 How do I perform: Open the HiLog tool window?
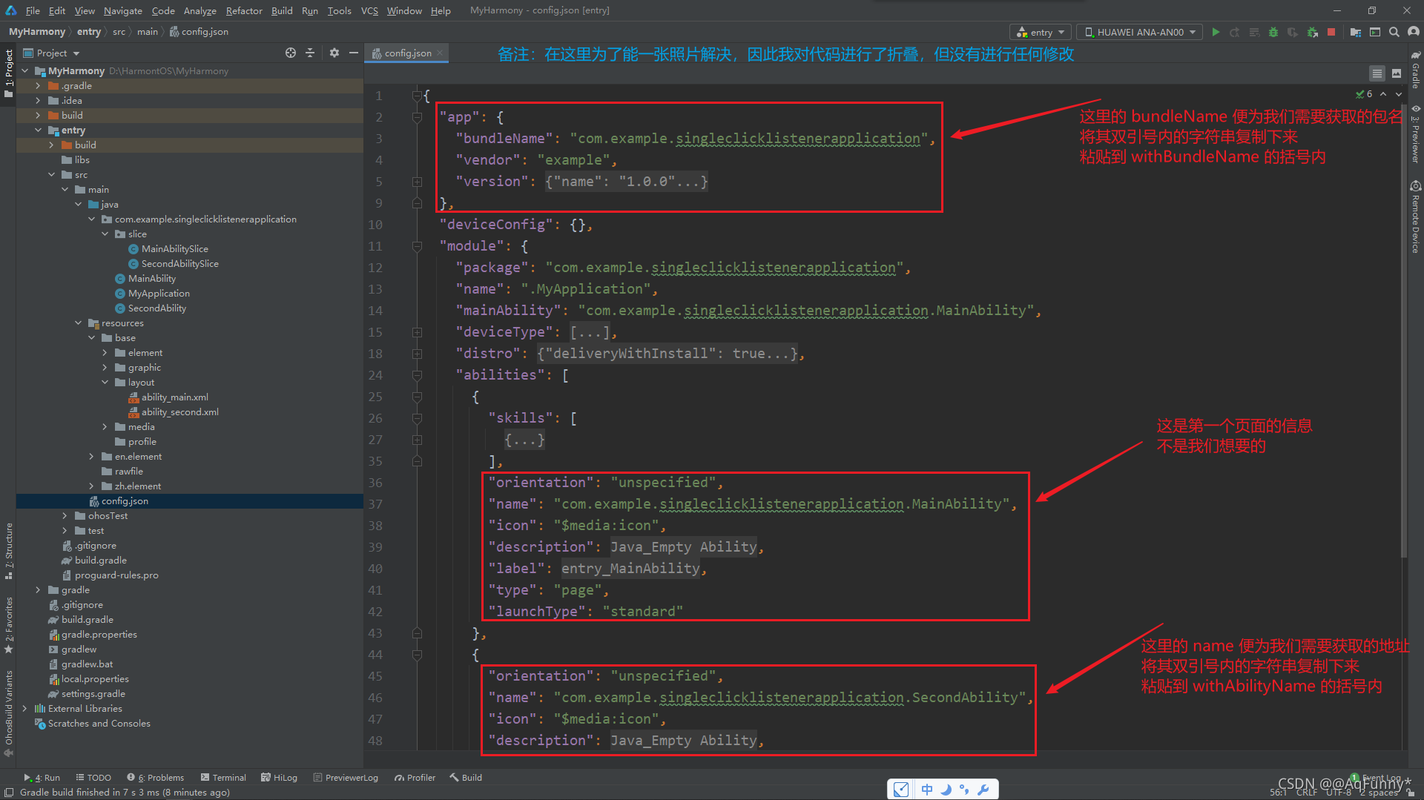point(279,777)
